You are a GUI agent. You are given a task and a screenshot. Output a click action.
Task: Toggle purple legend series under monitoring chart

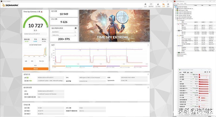click(x=113, y=66)
